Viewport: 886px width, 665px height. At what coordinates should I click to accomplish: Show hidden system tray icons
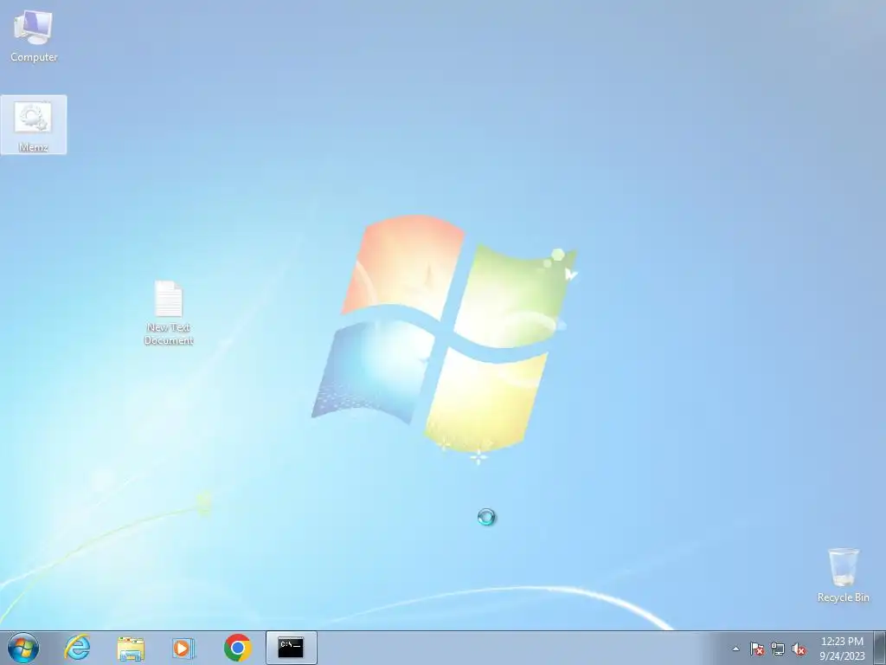point(735,649)
